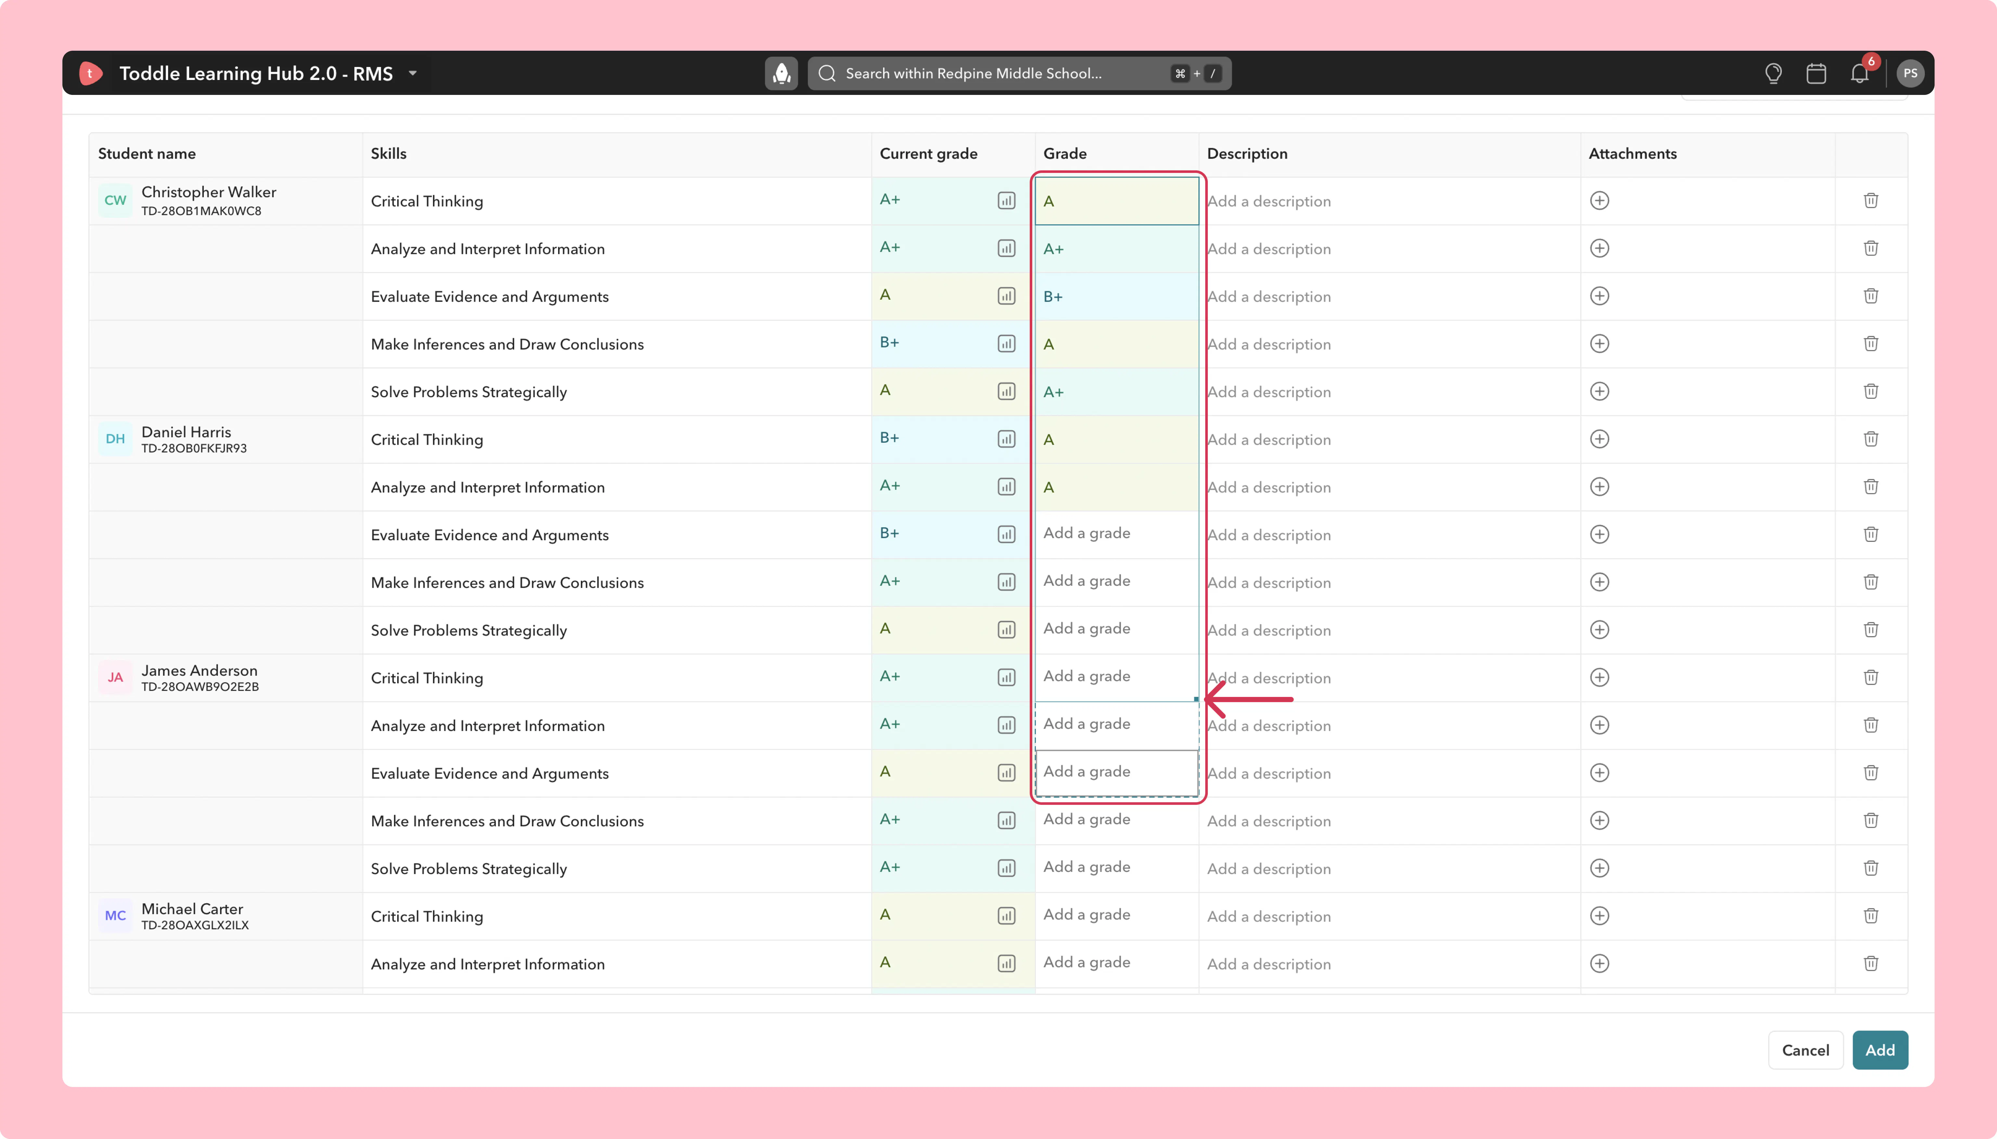Delete Christopher Walker Make Inferences row
Viewport: 1997px width, 1139px height.
1871,344
